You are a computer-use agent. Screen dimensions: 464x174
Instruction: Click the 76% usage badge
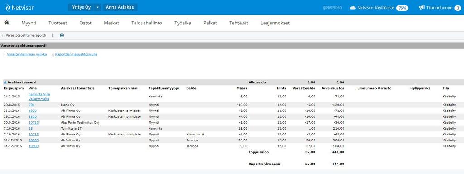click(402, 8)
